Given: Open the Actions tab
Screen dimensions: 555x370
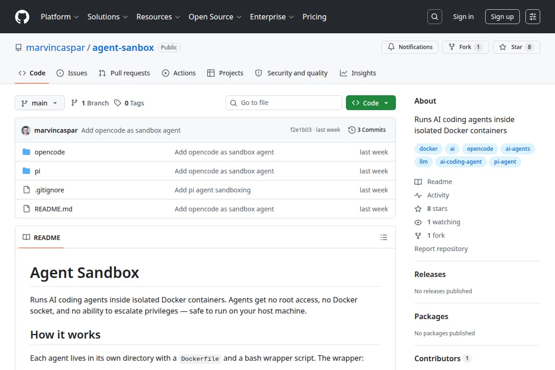Looking at the screenshot, I should point(179,73).
